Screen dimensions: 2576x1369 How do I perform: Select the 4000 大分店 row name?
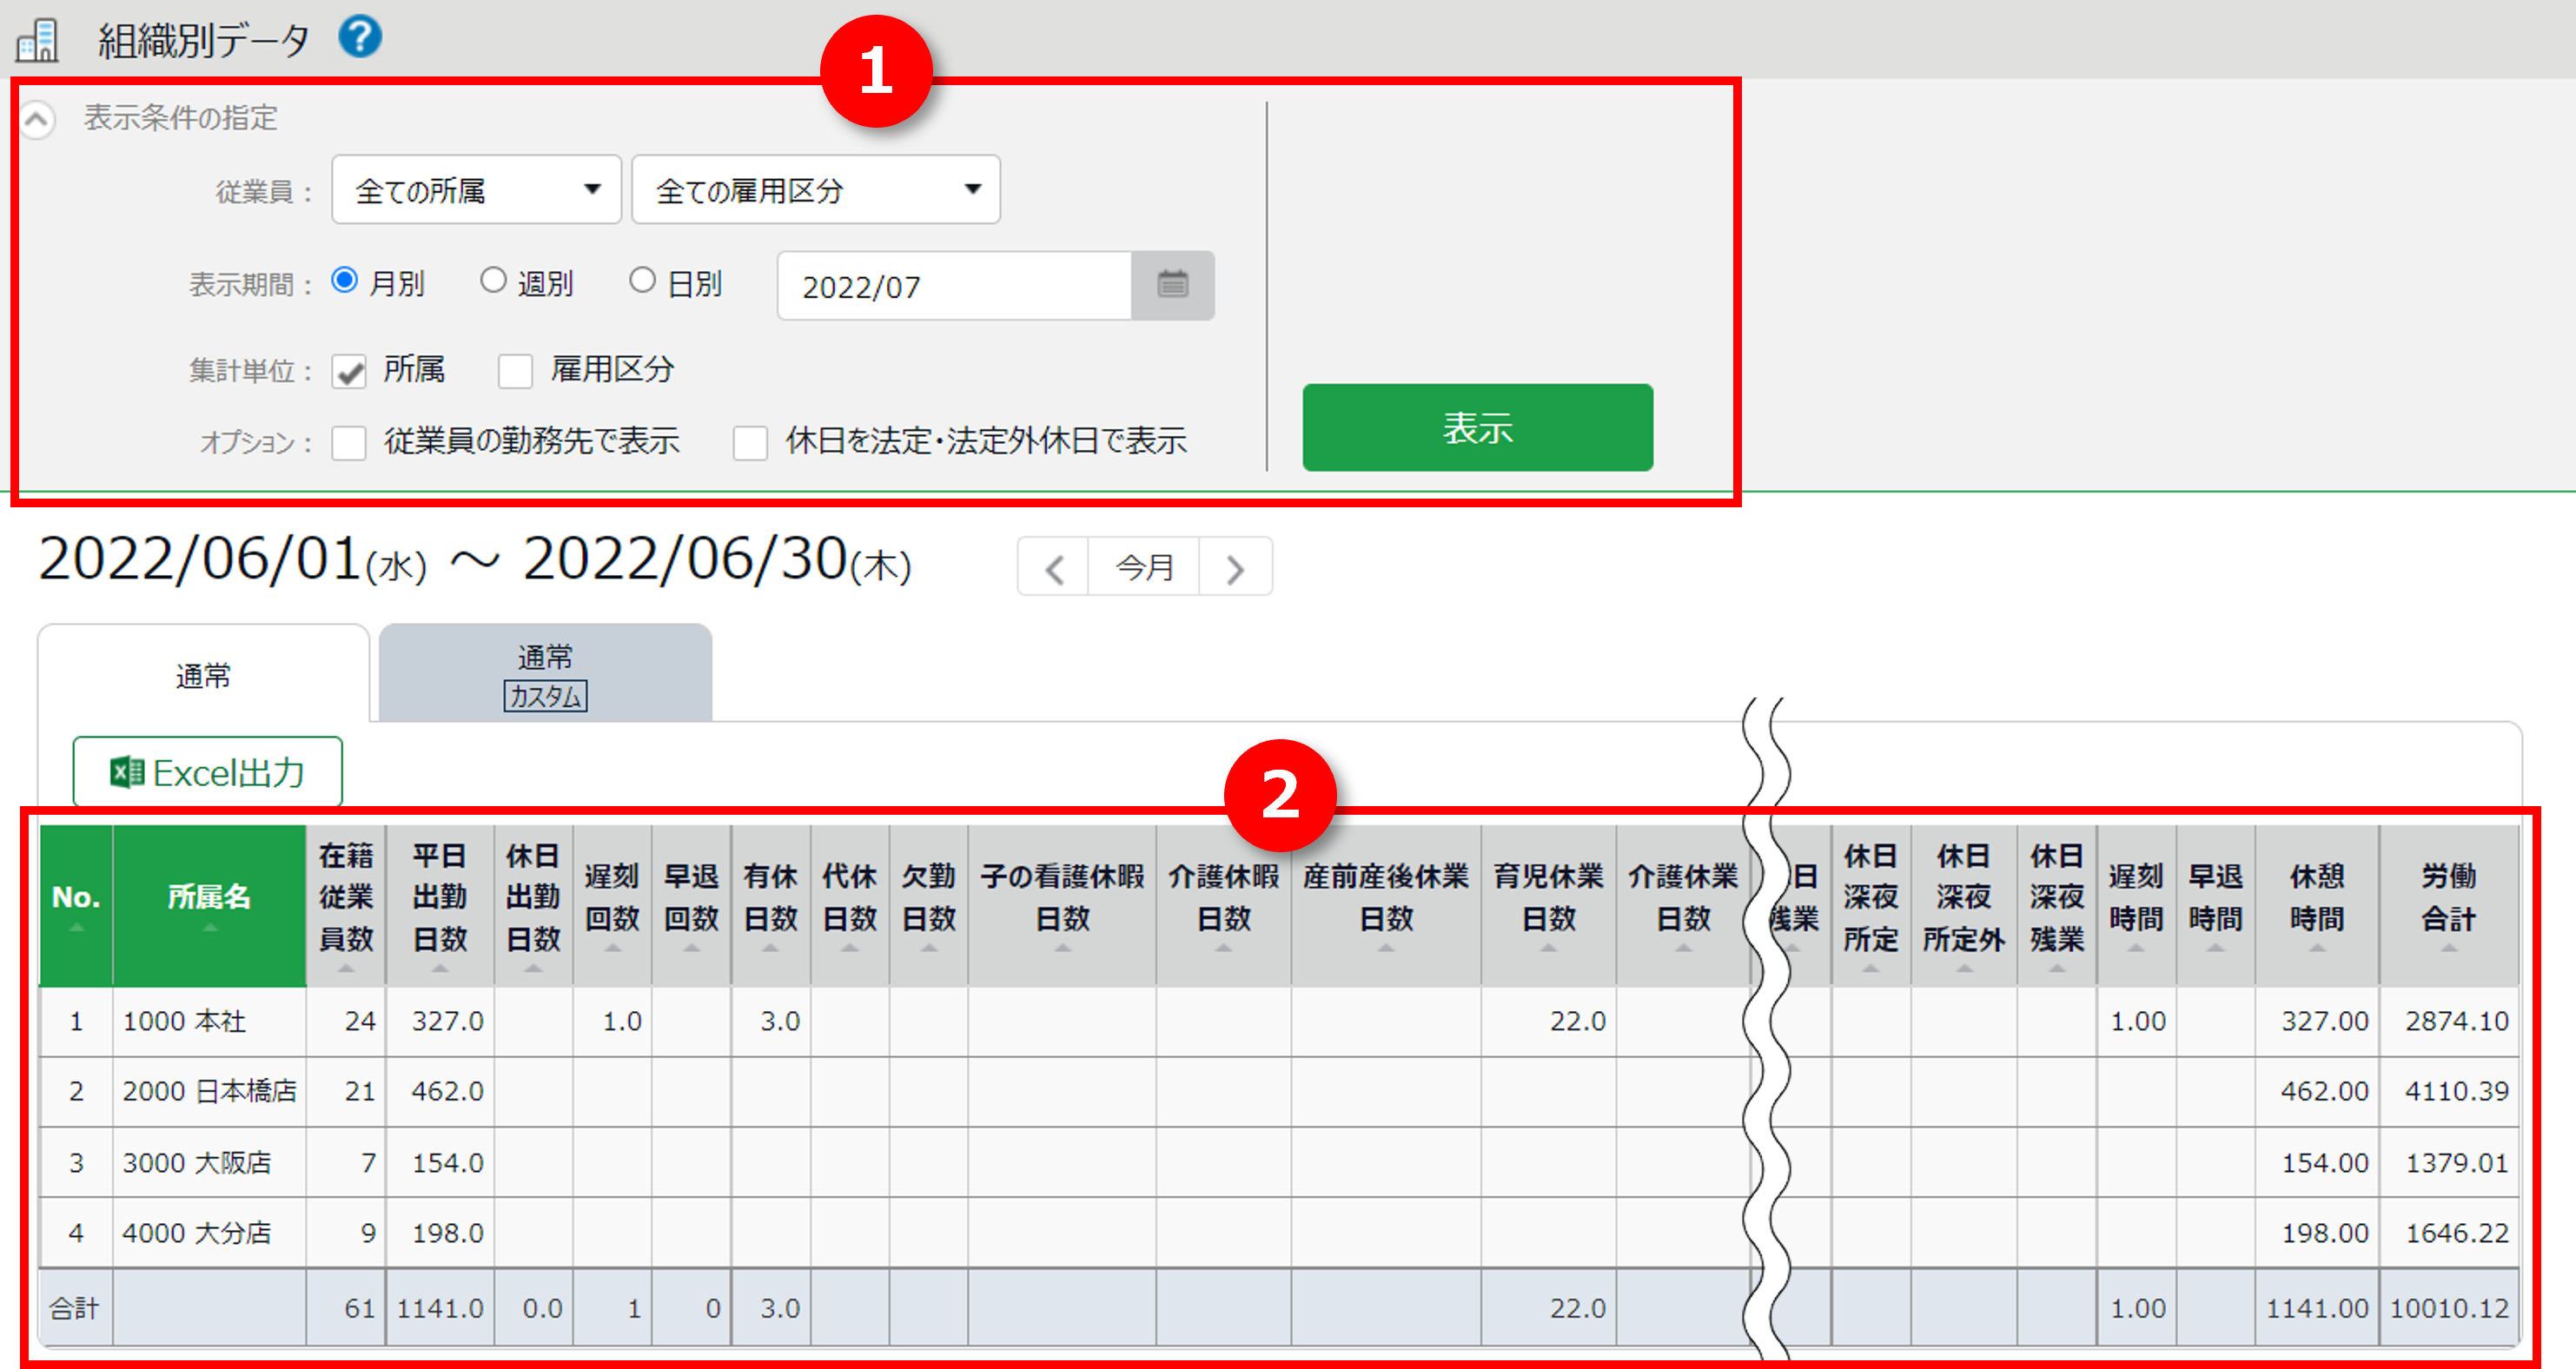pos(197,1232)
